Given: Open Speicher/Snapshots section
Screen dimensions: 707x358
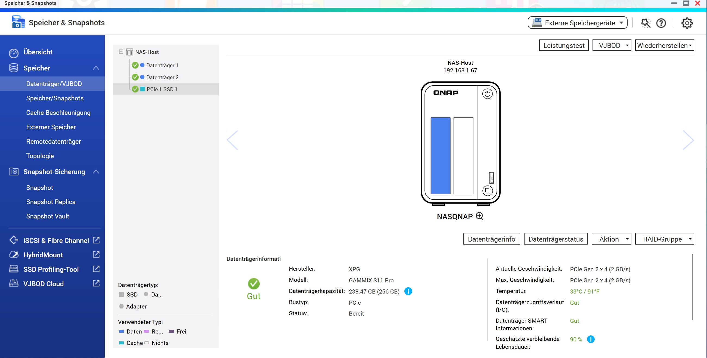Looking at the screenshot, I should click(55, 98).
